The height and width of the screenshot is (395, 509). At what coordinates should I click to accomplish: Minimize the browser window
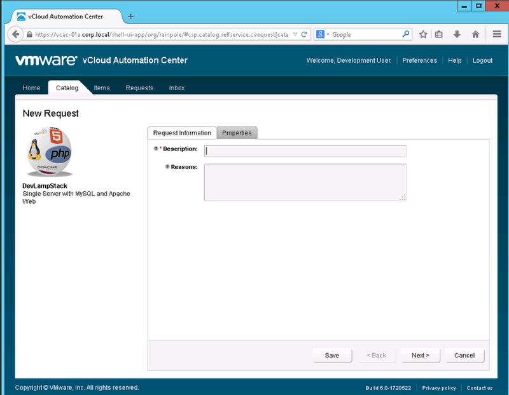pos(464,6)
